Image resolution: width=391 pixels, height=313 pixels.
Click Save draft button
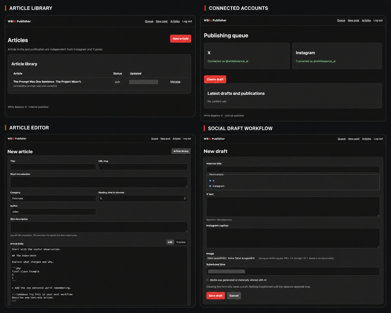(x=216, y=296)
